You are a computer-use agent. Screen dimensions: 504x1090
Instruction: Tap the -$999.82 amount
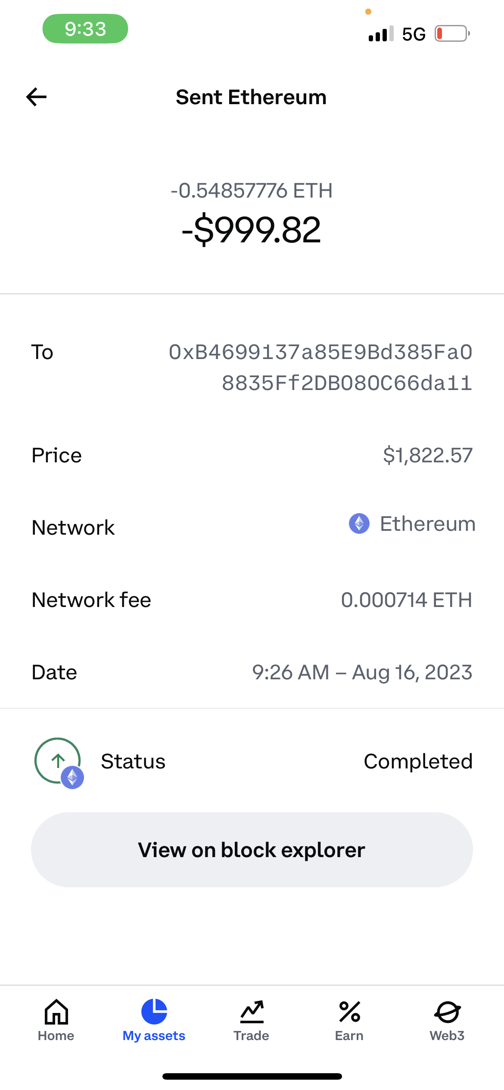click(x=252, y=229)
